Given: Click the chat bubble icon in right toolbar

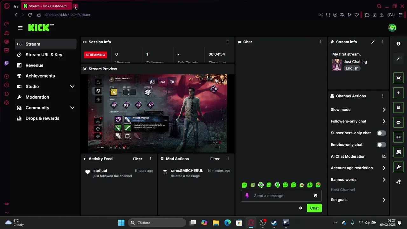Looking at the screenshot, I should tap(398, 122).
